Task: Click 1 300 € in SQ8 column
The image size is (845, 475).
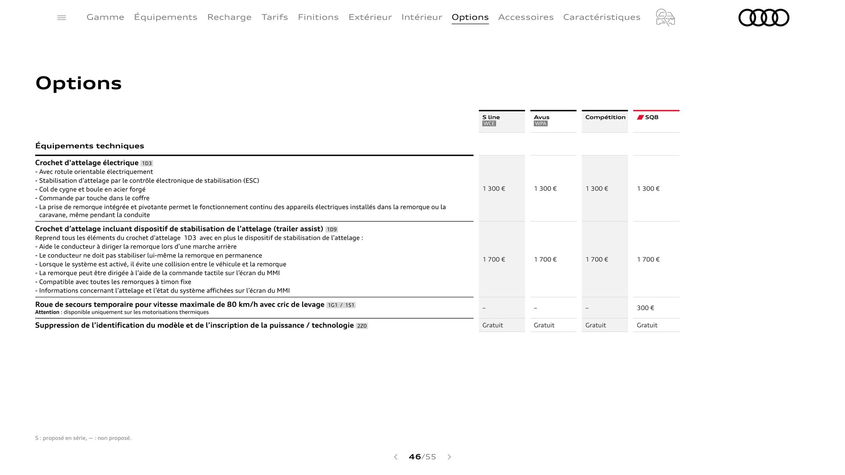Action: (x=648, y=189)
